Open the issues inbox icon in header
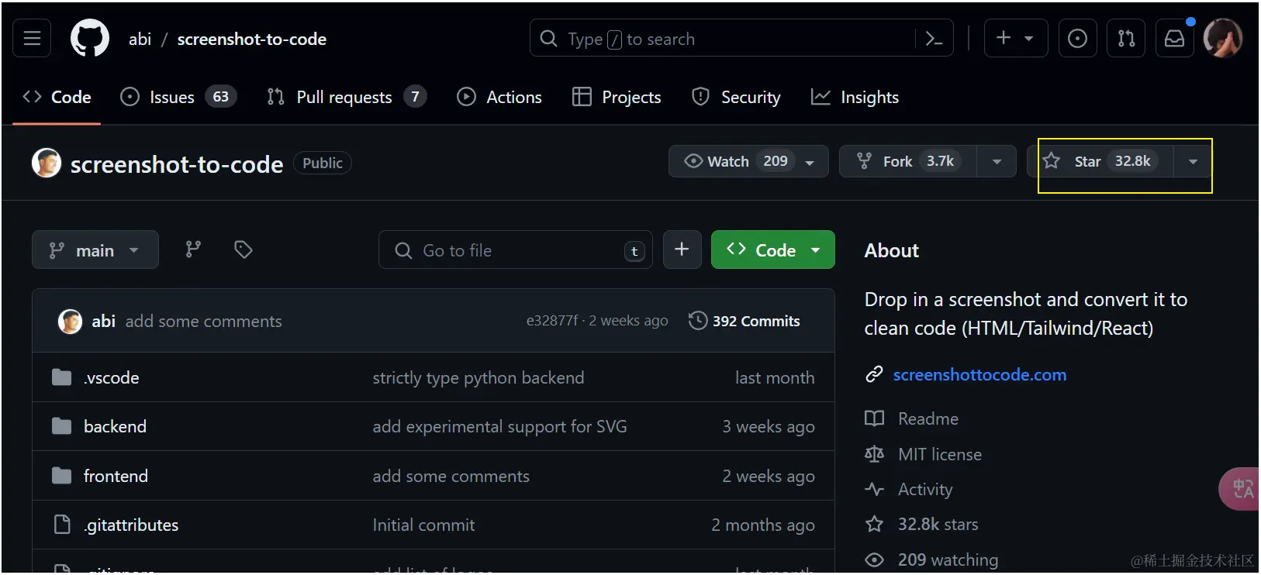 [1077, 39]
